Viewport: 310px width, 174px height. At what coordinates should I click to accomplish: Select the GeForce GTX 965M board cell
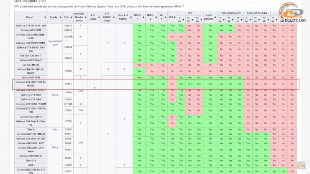pos(31,31)
